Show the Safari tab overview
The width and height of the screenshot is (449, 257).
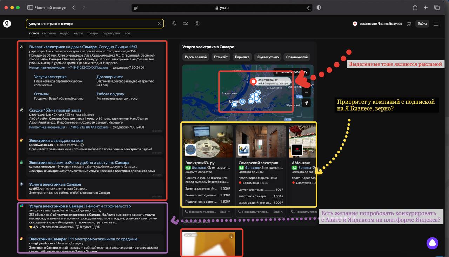[437, 8]
